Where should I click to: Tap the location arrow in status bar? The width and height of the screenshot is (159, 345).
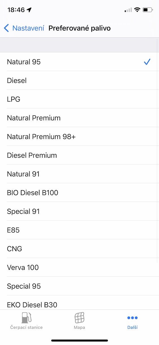coord(29,10)
